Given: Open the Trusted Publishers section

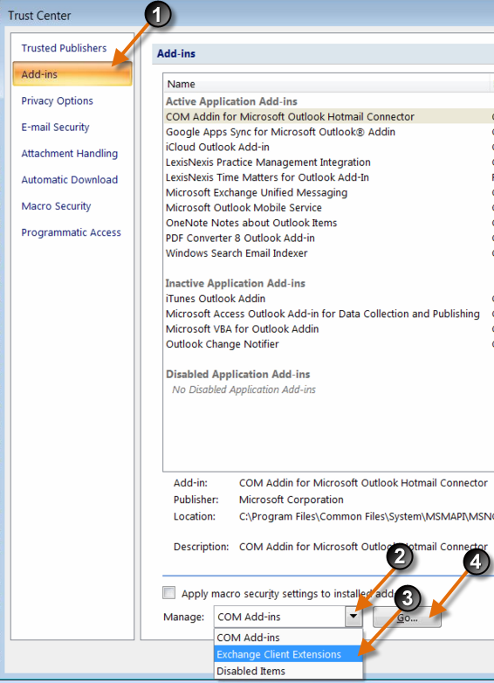Looking at the screenshot, I should (64, 48).
